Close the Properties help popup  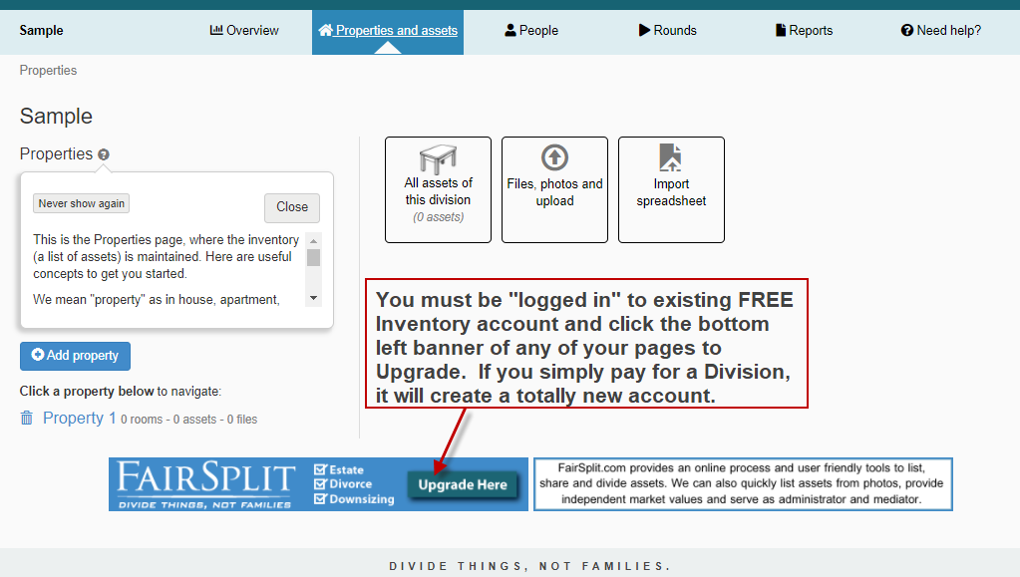(x=292, y=207)
